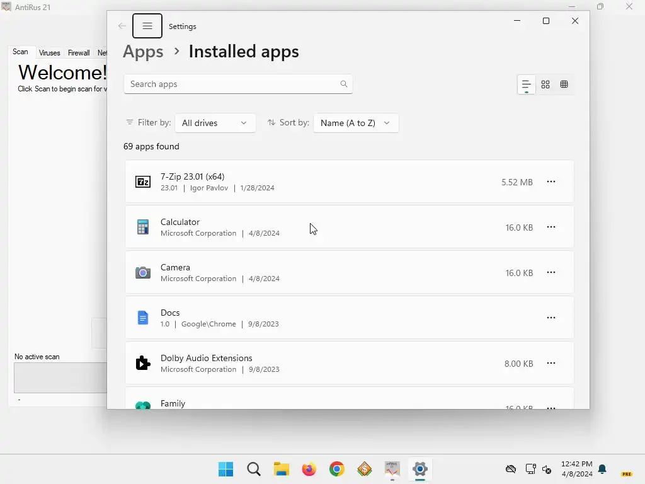This screenshot has width=645, height=484.
Task: Open the Windows Start menu
Action: point(226,469)
